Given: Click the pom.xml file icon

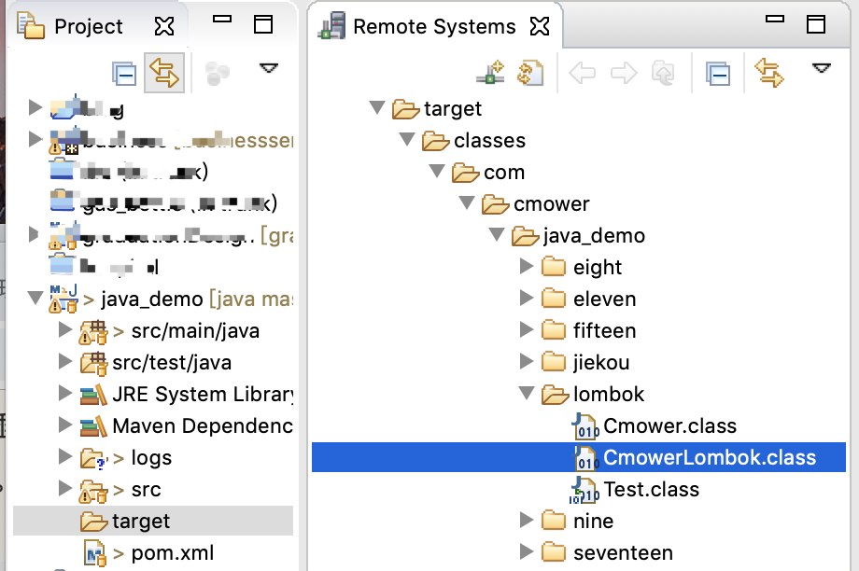Looking at the screenshot, I should pyautogui.click(x=95, y=553).
